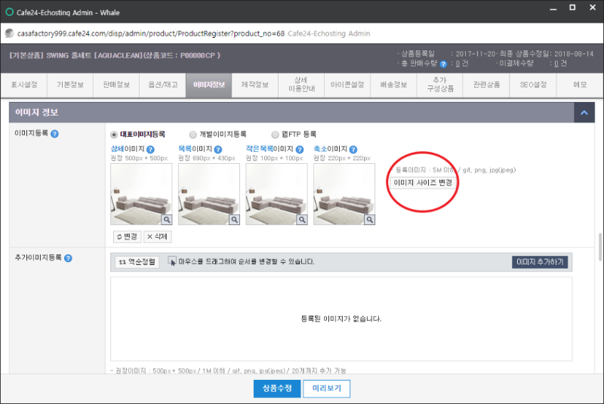Open help icon next to 목록이미지
Viewport: 604px width, 404px height.
[218, 150]
